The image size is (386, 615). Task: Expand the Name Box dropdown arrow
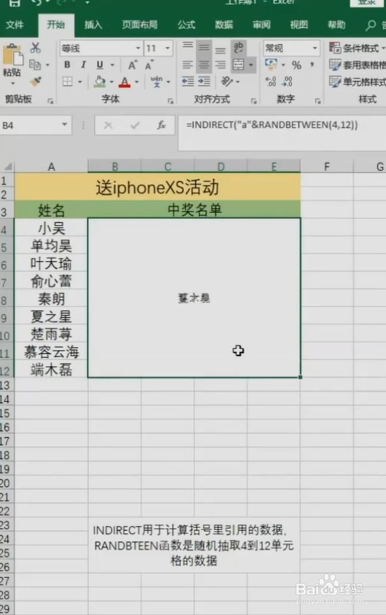coord(64,125)
